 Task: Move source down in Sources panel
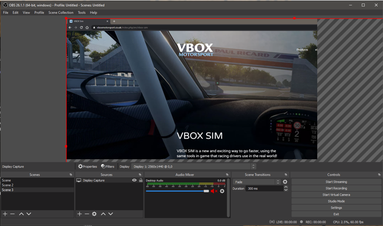(111, 214)
